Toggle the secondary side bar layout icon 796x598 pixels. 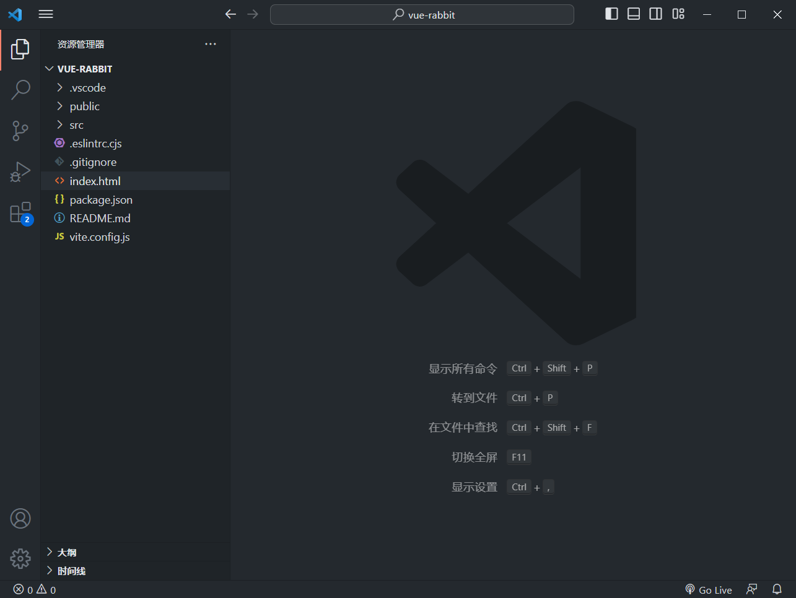click(x=656, y=14)
